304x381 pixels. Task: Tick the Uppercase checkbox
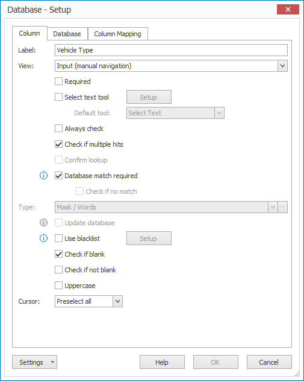pos(58,286)
